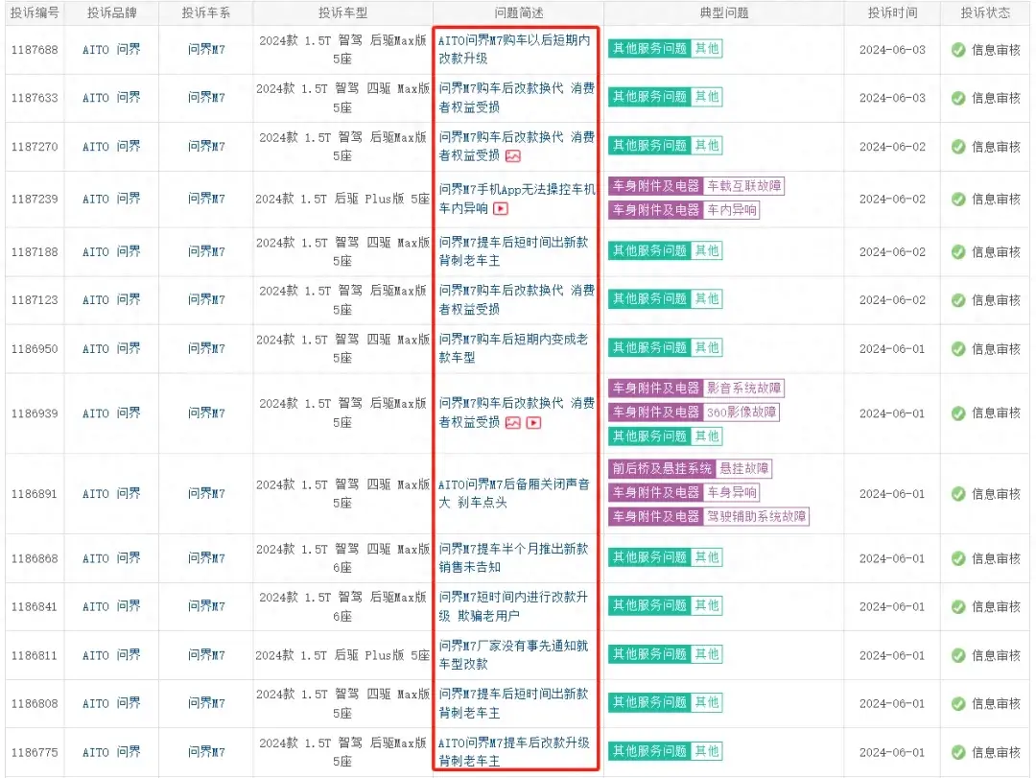Click complaint number 1187239
Viewport: 1036px width, 778px height.
point(35,199)
